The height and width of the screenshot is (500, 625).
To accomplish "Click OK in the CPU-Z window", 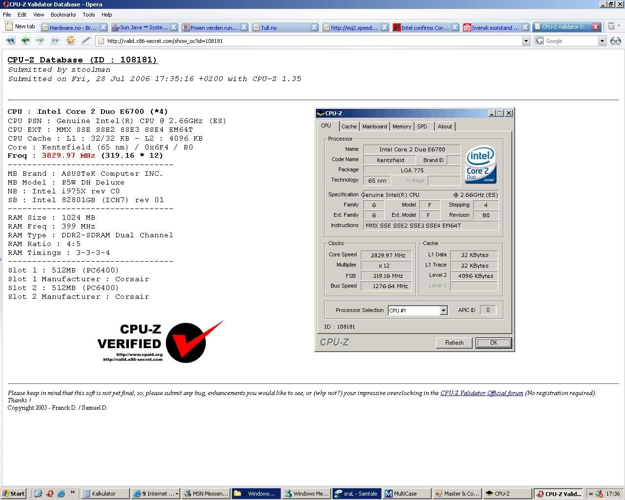I will [x=494, y=343].
